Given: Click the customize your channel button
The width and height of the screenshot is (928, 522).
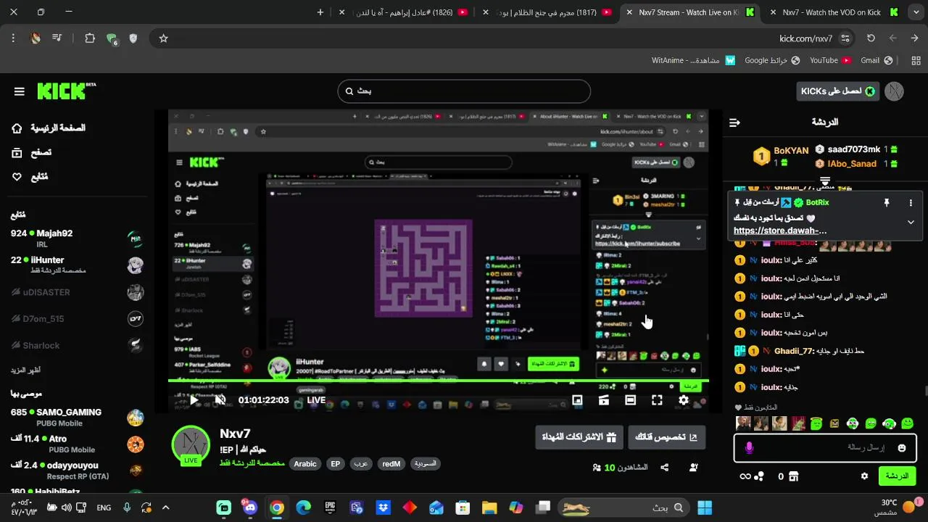Looking at the screenshot, I should pyautogui.click(x=666, y=437).
